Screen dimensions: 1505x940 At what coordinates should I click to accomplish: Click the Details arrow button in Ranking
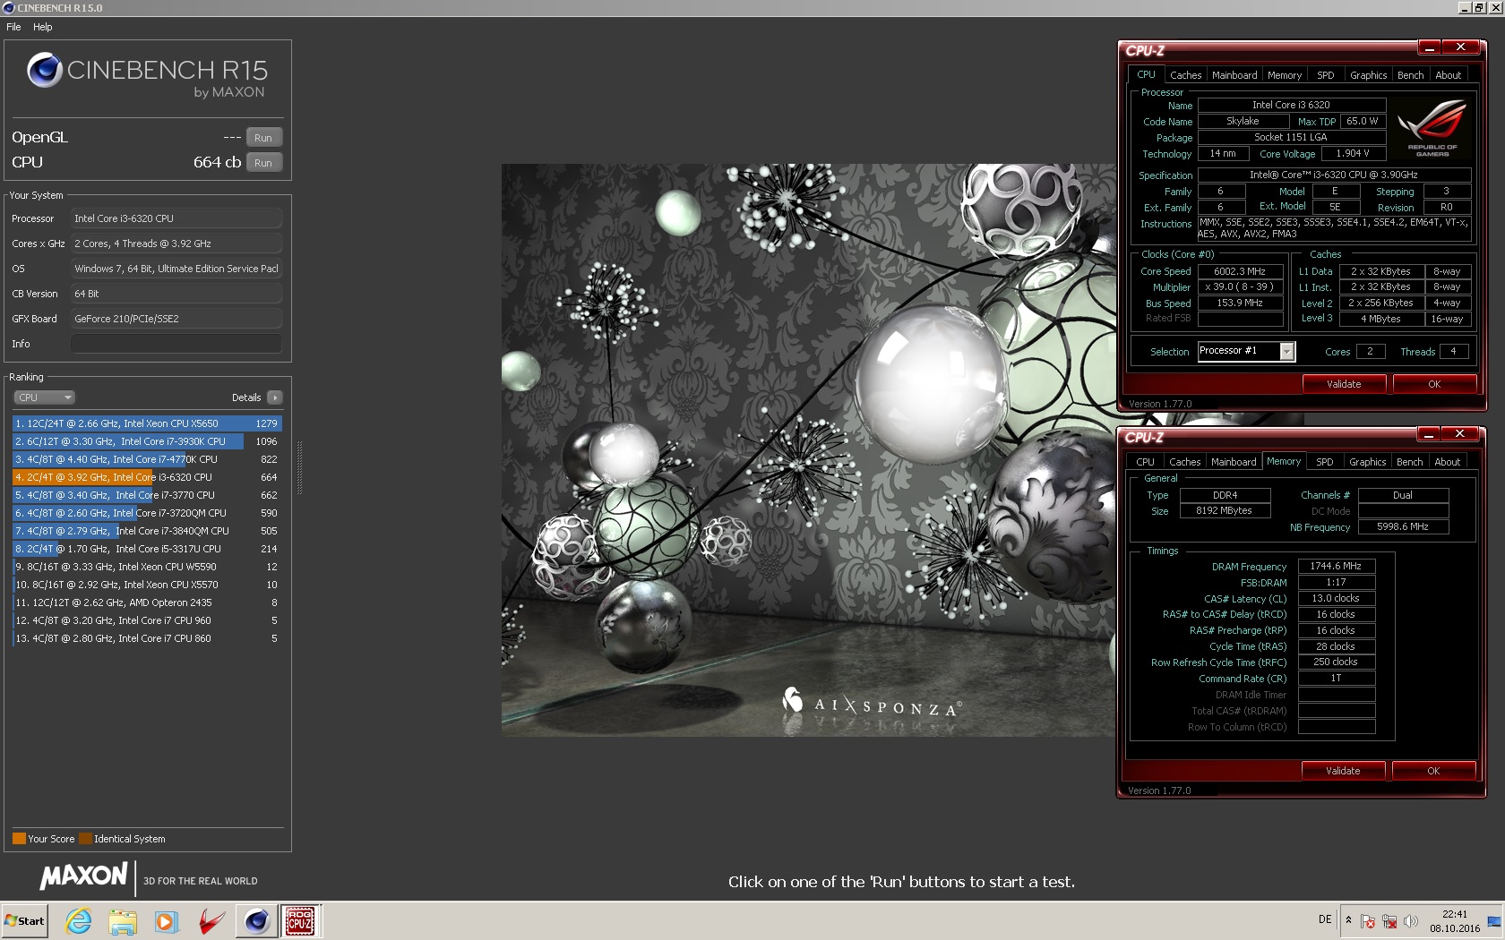[275, 397]
